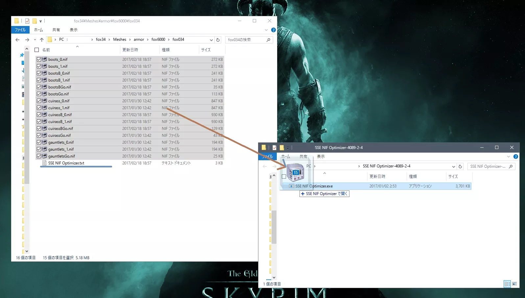
Task: Click search magnifier in Optimizer window
Action: [x=511, y=166]
